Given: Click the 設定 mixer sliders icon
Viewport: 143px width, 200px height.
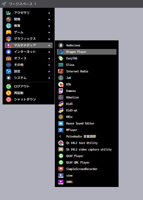Looking at the screenshot, I should pyautogui.click(x=9, y=71).
